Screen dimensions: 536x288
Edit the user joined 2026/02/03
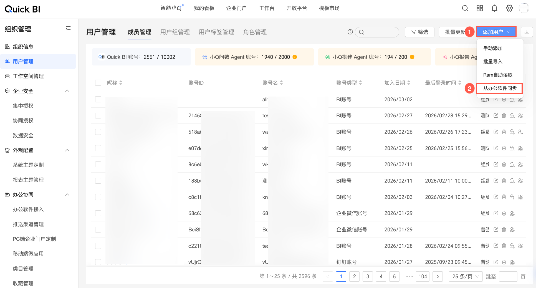tap(496, 197)
